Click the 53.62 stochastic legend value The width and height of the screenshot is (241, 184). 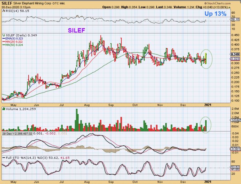(54, 158)
